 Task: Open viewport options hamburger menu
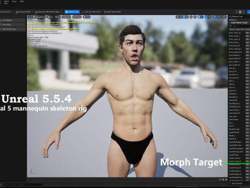tap(29, 17)
